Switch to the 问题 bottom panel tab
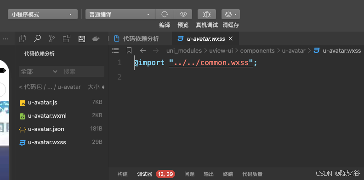The height and width of the screenshot is (180, 364). 189,174
